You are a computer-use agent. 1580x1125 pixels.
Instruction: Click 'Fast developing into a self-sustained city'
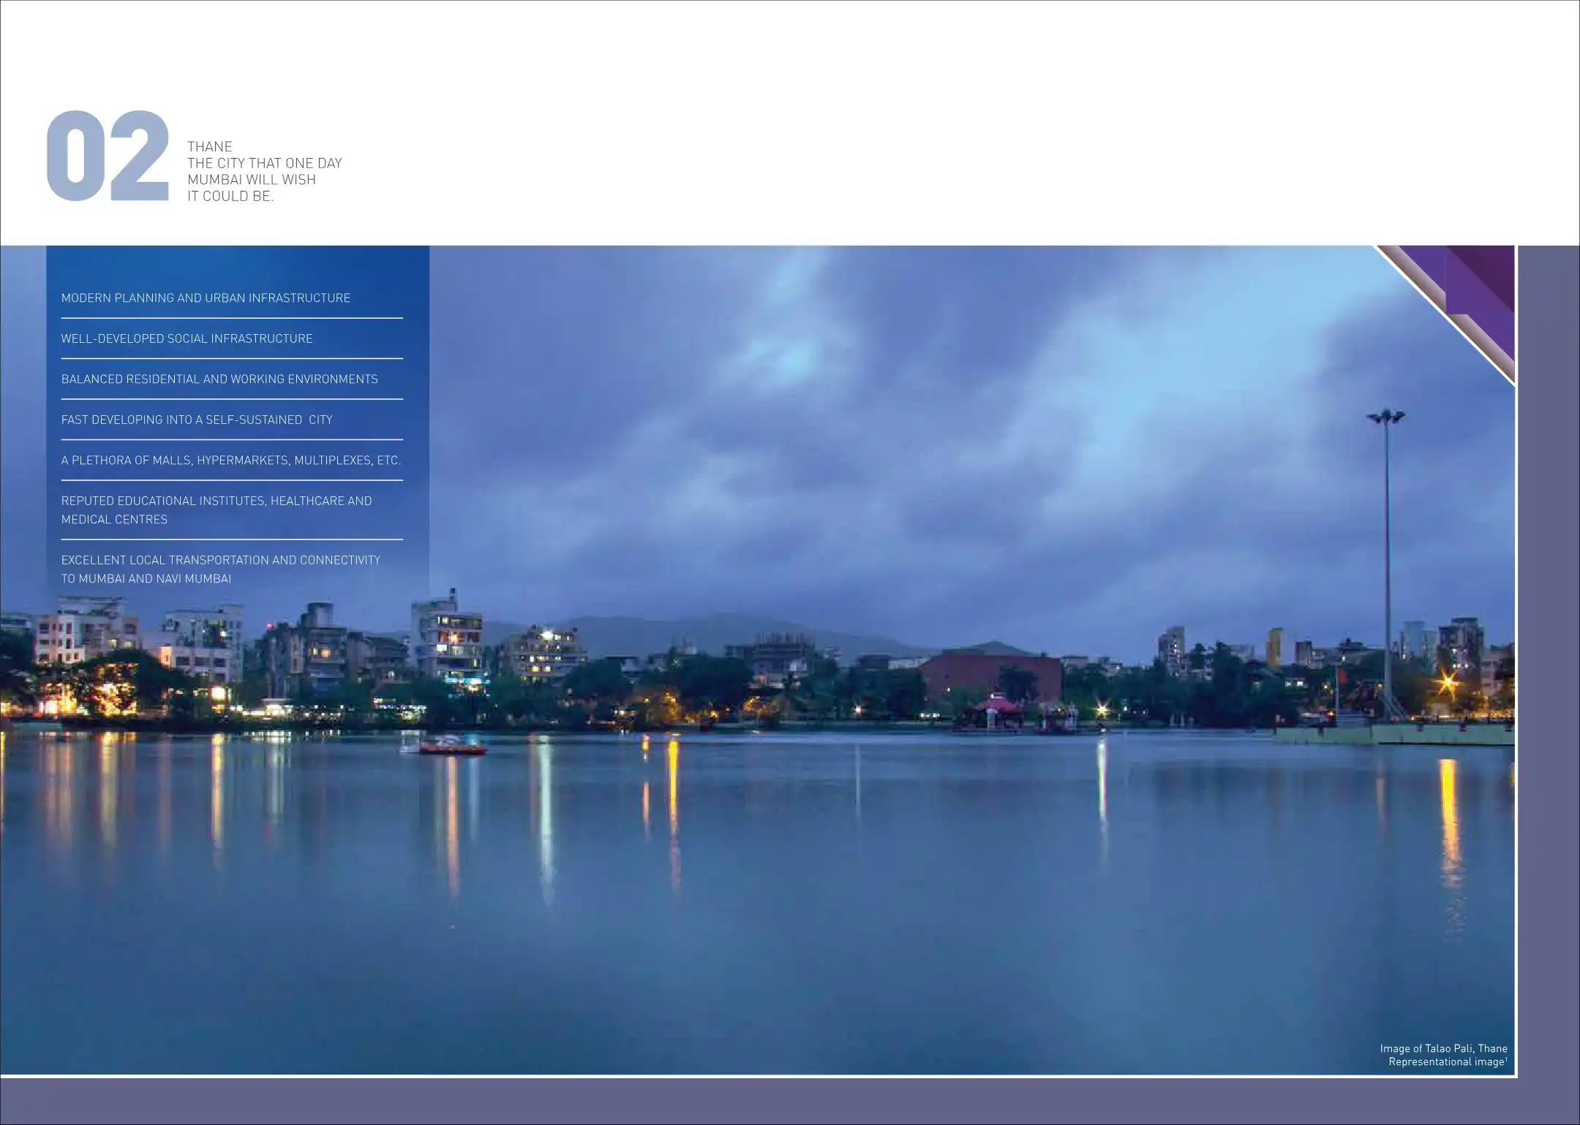[x=197, y=420]
